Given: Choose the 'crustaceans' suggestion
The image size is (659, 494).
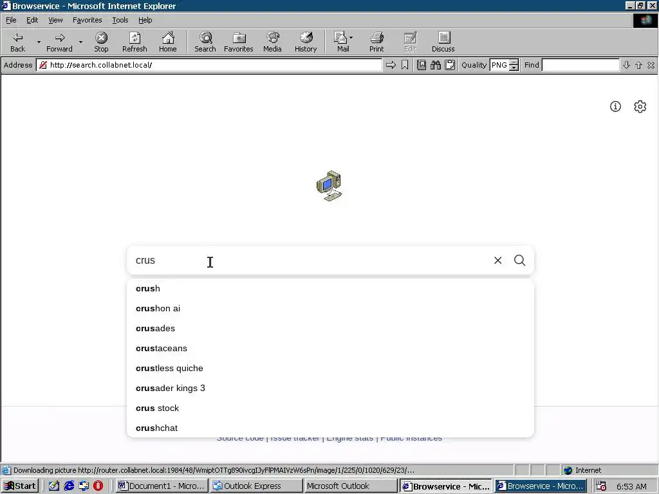Looking at the screenshot, I should tap(330, 348).
